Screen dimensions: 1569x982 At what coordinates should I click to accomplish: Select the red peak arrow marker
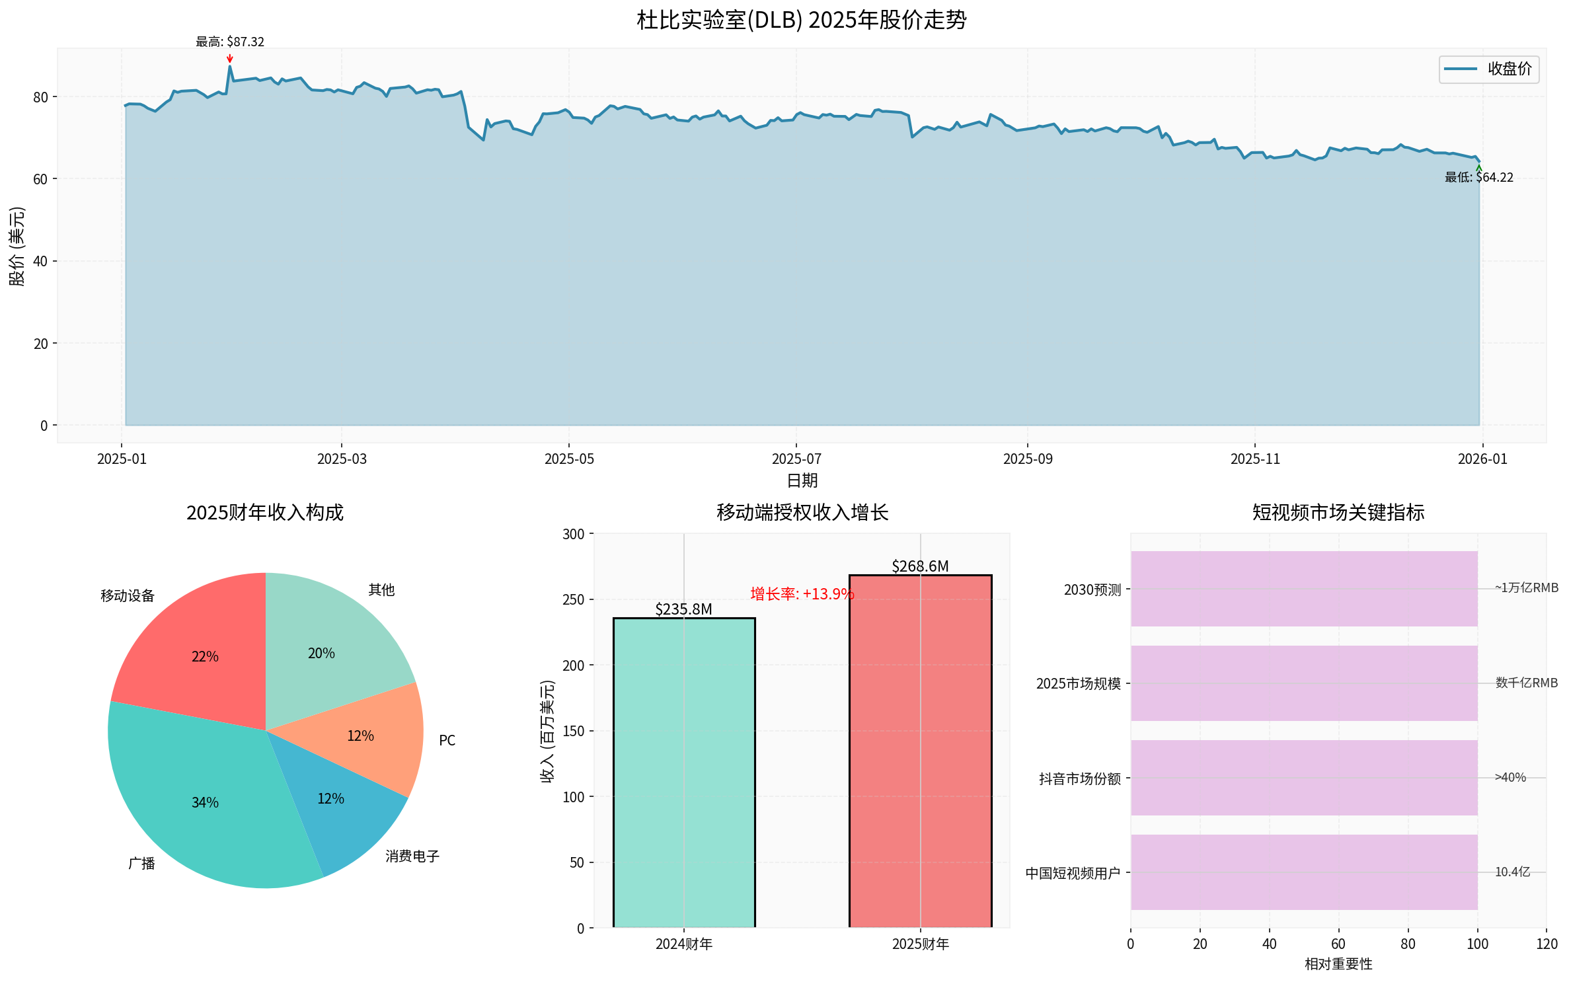click(230, 60)
